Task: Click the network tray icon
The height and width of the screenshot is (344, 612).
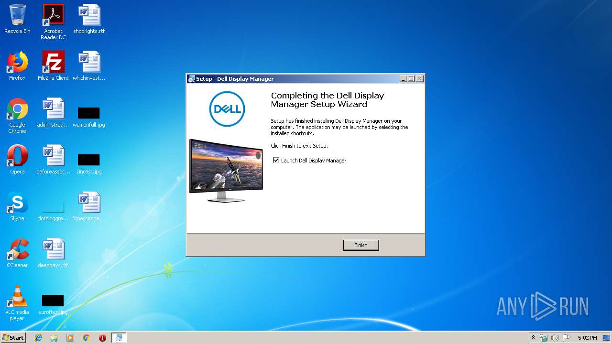Action: (x=544, y=338)
